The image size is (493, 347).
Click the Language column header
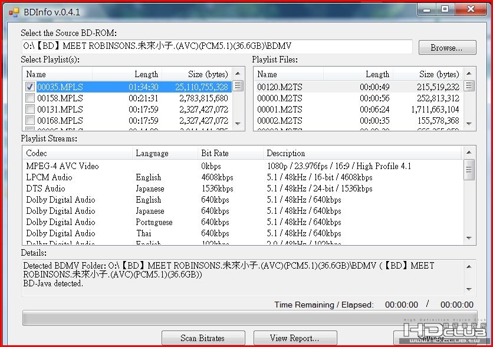coord(165,153)
